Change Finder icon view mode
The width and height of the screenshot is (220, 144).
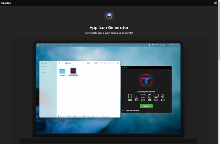tap(88, 63)
